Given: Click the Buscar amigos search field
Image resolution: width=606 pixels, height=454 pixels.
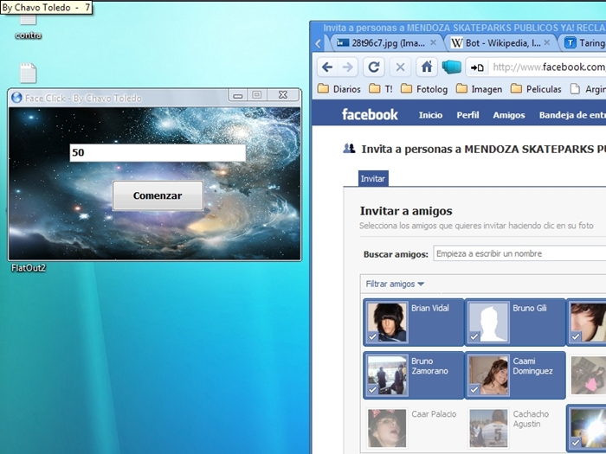Looking at the screenshot, I should pos(519,253).
